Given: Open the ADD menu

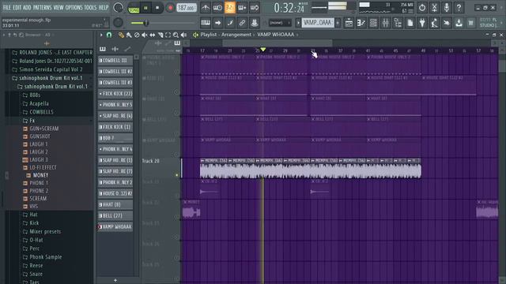Looking at the screenshot, I should (x=27, y=7).
